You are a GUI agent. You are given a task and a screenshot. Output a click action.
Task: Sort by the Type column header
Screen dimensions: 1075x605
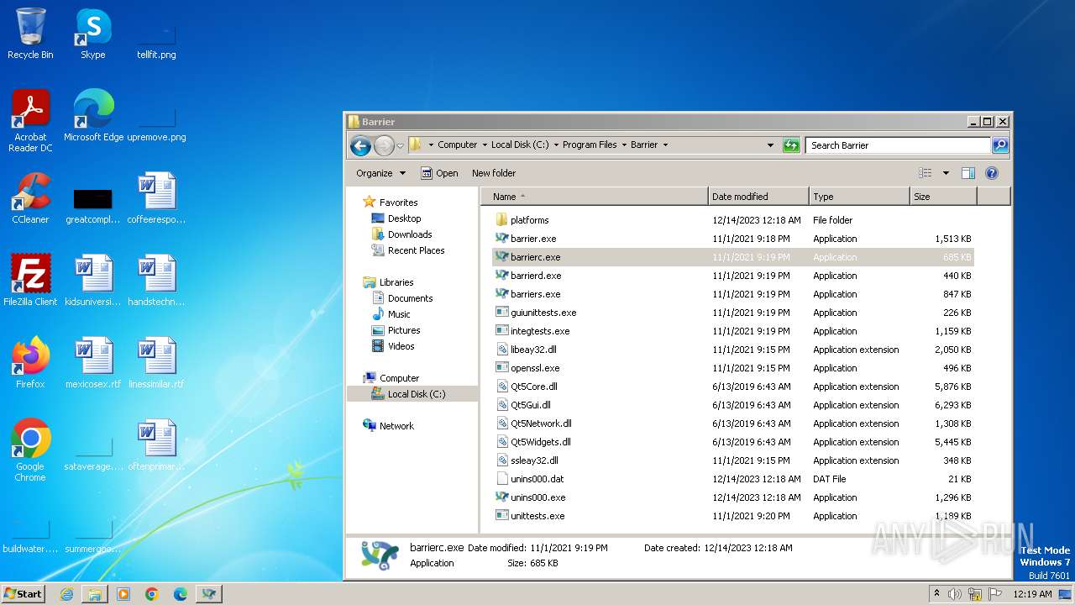coord(859,197)
